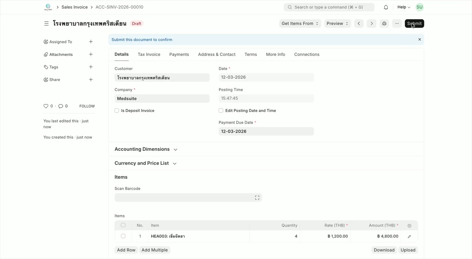Switch to the Tax Invoice tab
472x259 pixels.
[149, 54]
